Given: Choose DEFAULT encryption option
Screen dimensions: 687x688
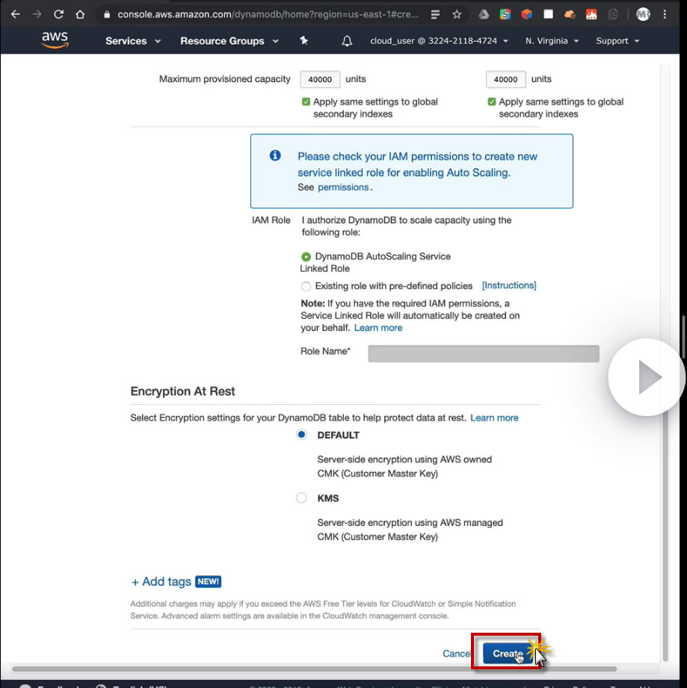Looking at the screenshot, I should [301, 435].
